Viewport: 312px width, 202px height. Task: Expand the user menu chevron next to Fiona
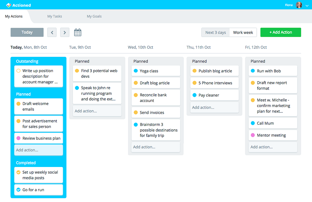coord(307,6)
